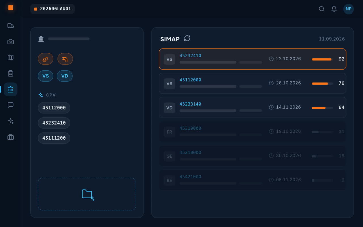The image size is (363, 227).
Task: Open tender 45112000 in the list
Action: [252, 83]
